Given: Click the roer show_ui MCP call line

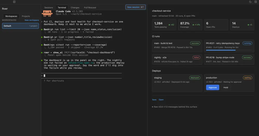Looking at the screenshot, I should [x=79, y=53].
